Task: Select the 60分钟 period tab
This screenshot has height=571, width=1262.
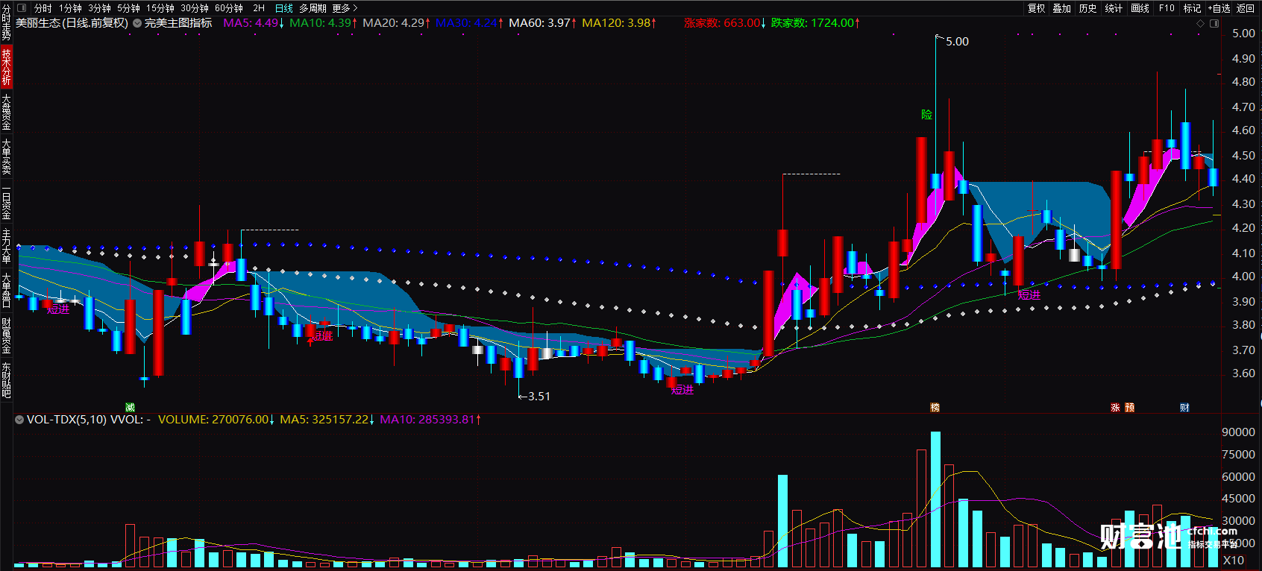Action: 229,8
